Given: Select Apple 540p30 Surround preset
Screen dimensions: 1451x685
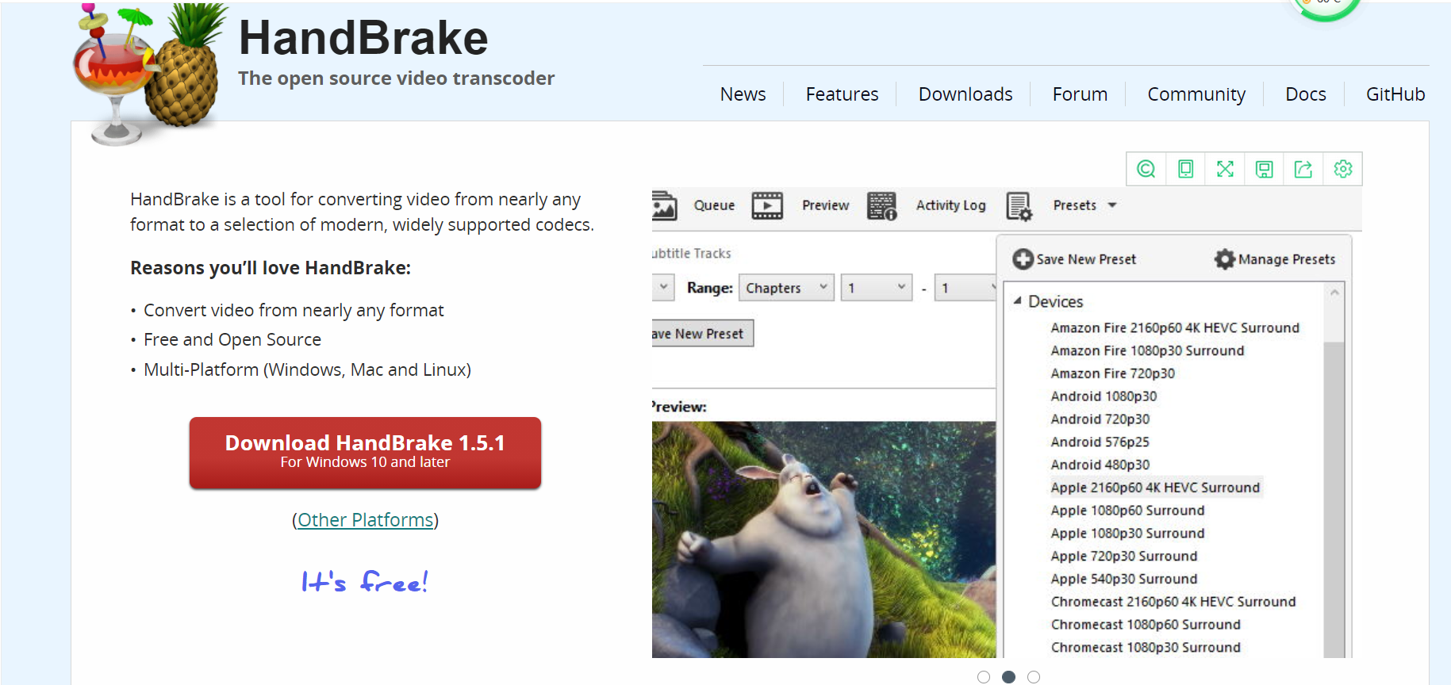Looking at the screenshot, I should pos(1124,580).
